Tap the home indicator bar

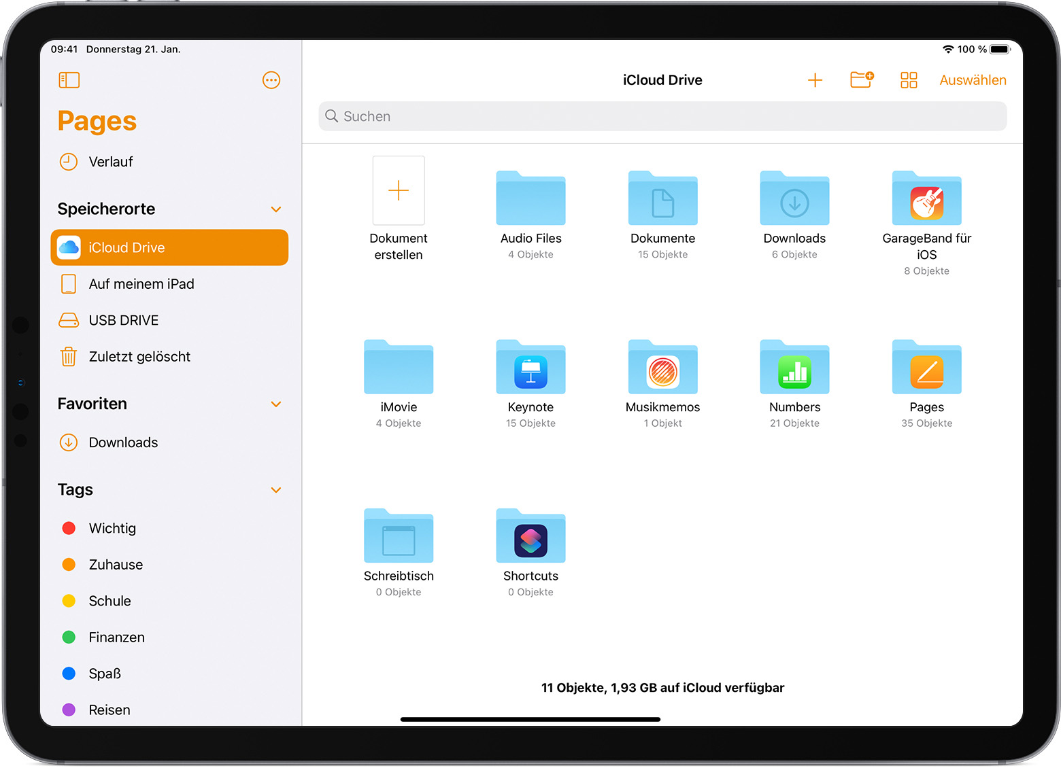pos(530,719)
